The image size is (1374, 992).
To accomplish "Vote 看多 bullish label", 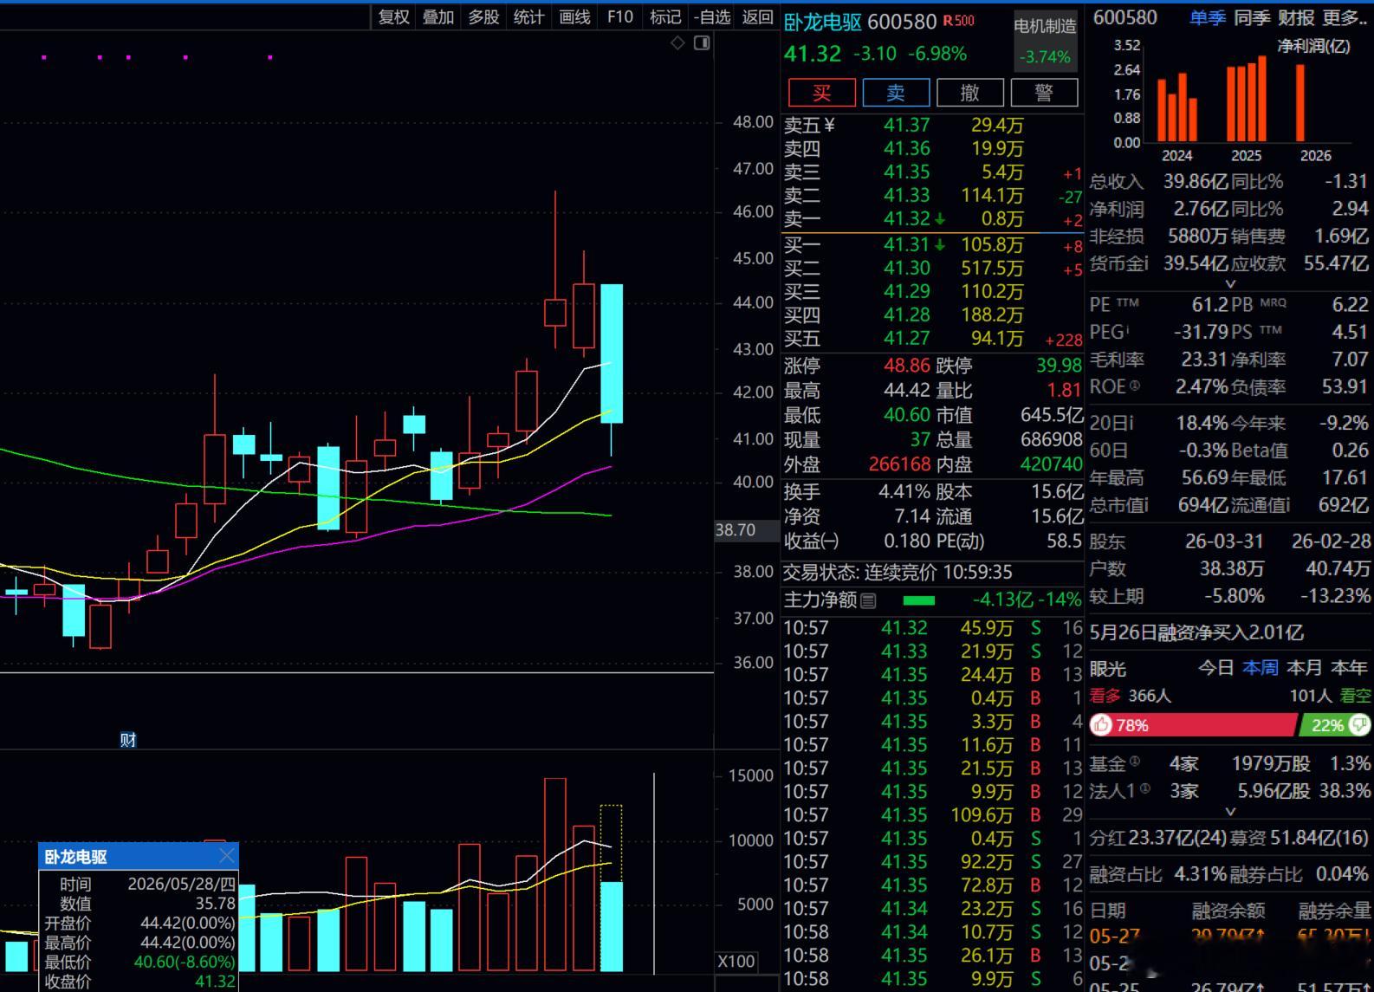I will pyautogui.click(x=1105, y=696).
